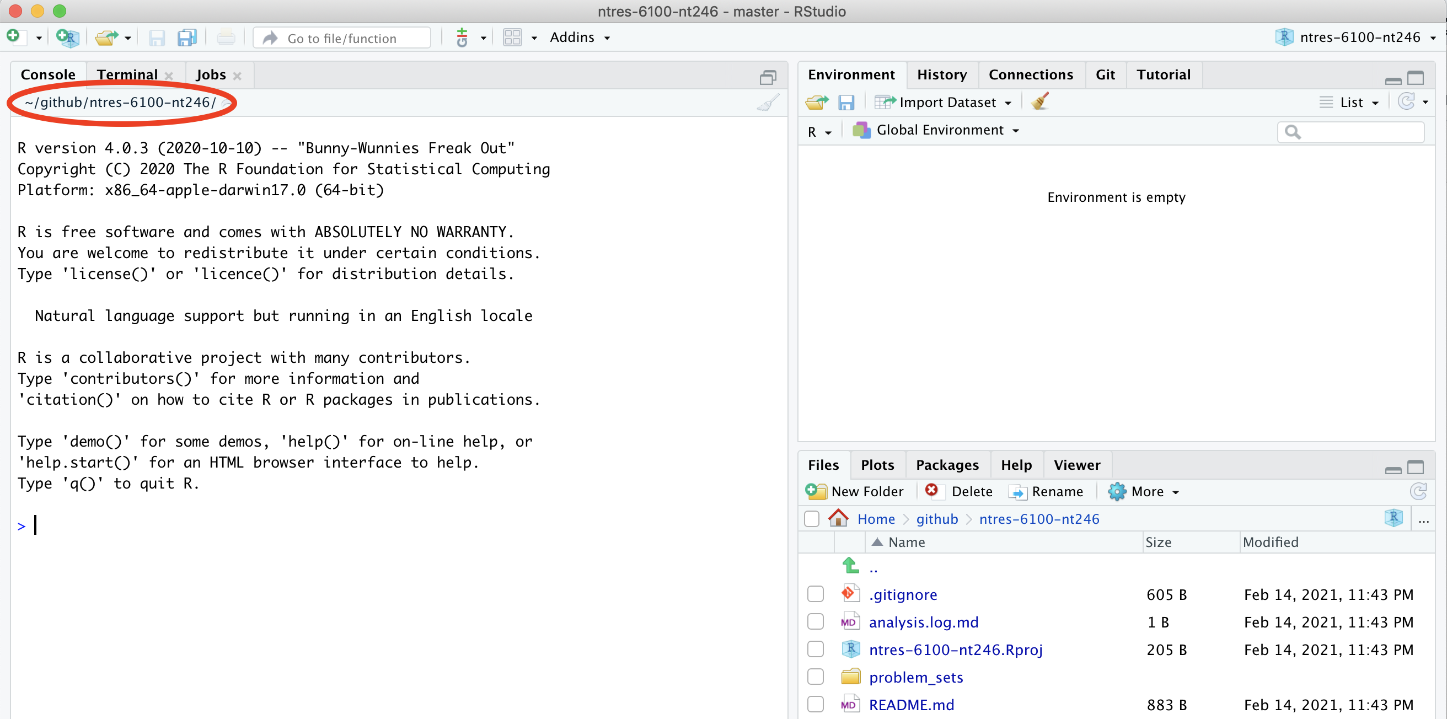Click the Save current document icon

[x=157, y=37]
